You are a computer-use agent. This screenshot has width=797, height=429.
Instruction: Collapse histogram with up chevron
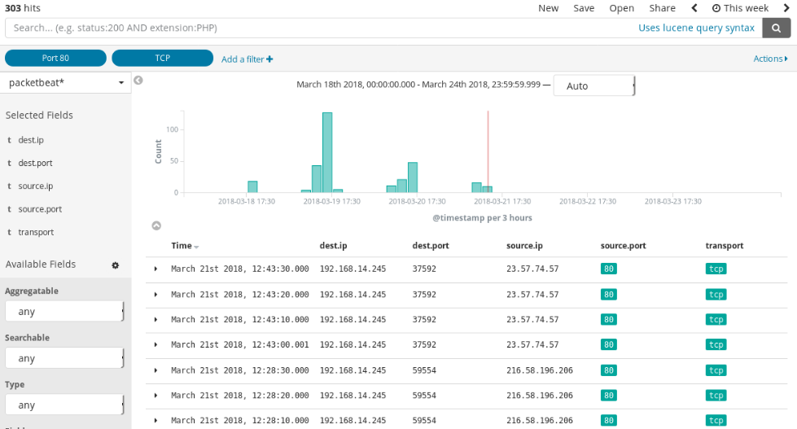point(156,225)
